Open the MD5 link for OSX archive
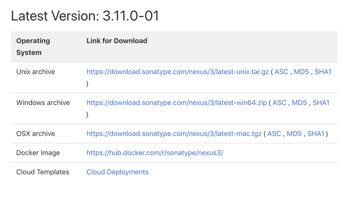This screenshot has height=200, width=341. point(294,134)
